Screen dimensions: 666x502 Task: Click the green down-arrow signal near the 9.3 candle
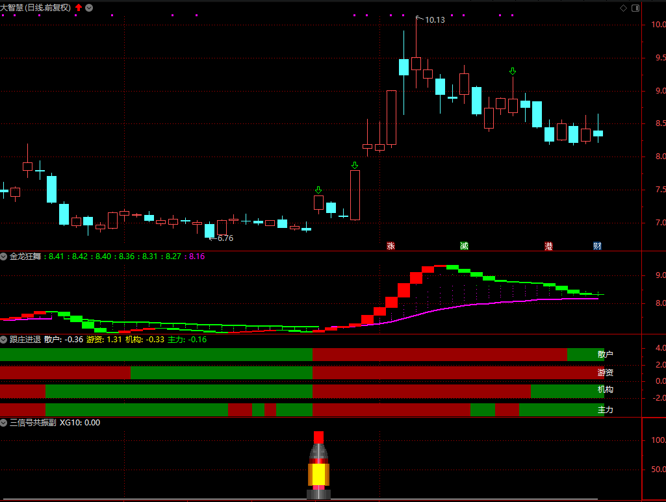pyautogui.click(x=513, y=71)
